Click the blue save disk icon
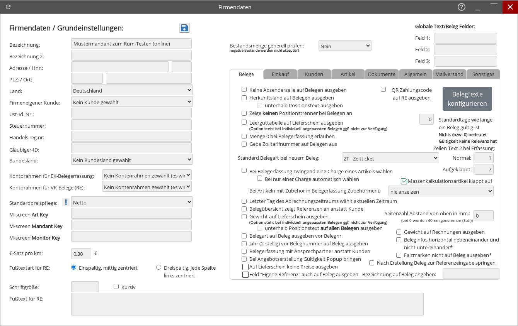Viewport: 518px width, 326px height. tap(184, 28)
